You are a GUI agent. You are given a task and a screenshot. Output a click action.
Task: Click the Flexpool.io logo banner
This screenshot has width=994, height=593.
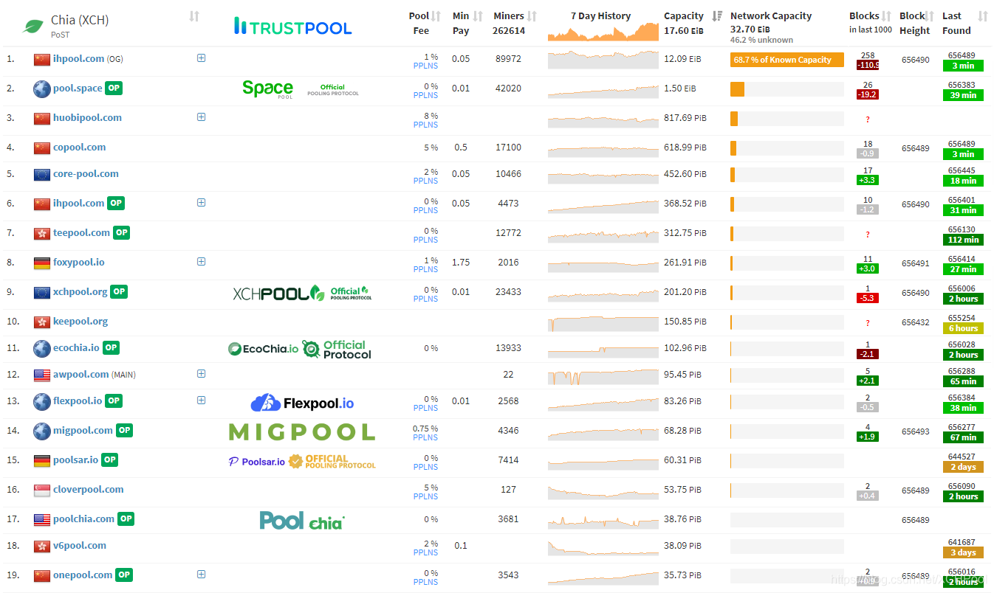pyautogui.click(x=302, y=403)
